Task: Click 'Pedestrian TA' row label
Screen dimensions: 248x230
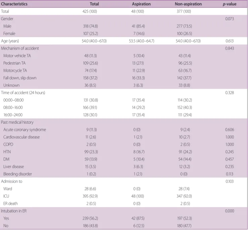Action: tap(14, 63)
